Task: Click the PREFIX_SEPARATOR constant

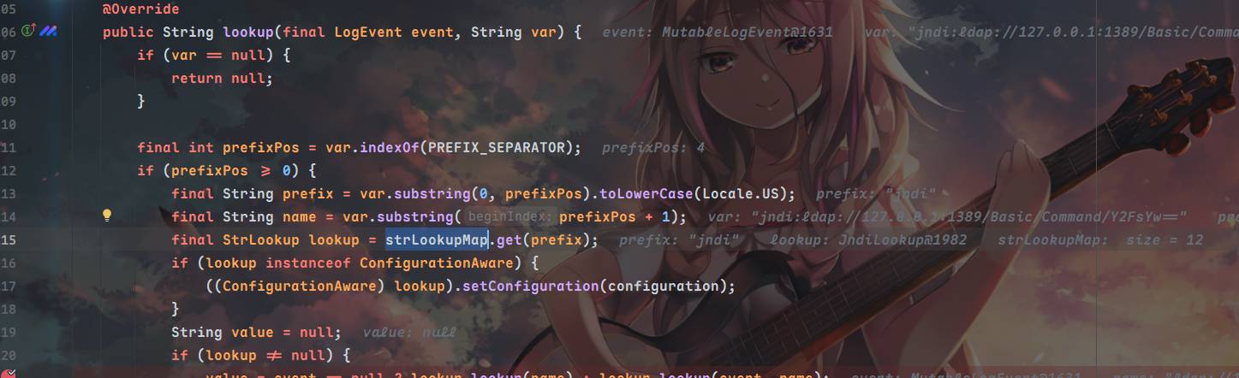Action: (x=497, y=147)
